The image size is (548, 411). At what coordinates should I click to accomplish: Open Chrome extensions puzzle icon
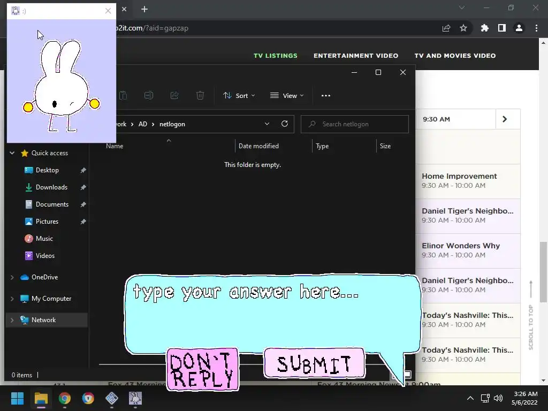[x=484, y=28]
